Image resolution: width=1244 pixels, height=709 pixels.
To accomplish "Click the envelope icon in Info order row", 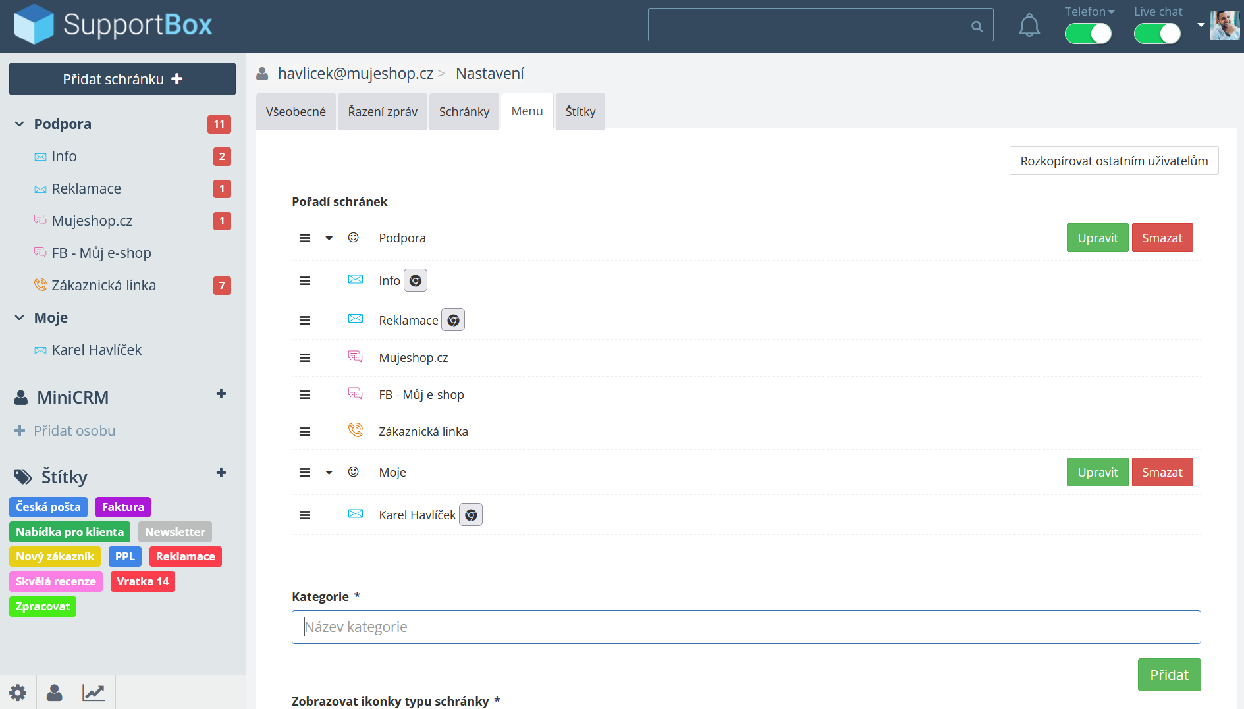I will coord(356,280).
